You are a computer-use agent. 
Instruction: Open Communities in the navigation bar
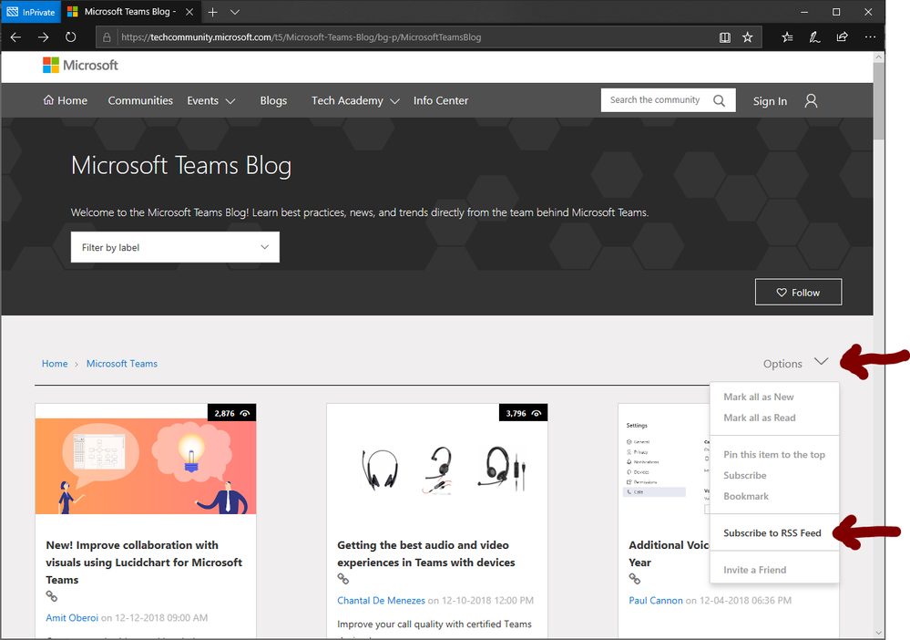(140, 100)
